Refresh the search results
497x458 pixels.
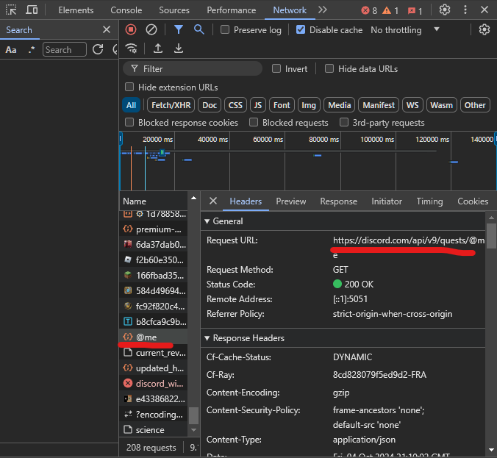(98, 49)
